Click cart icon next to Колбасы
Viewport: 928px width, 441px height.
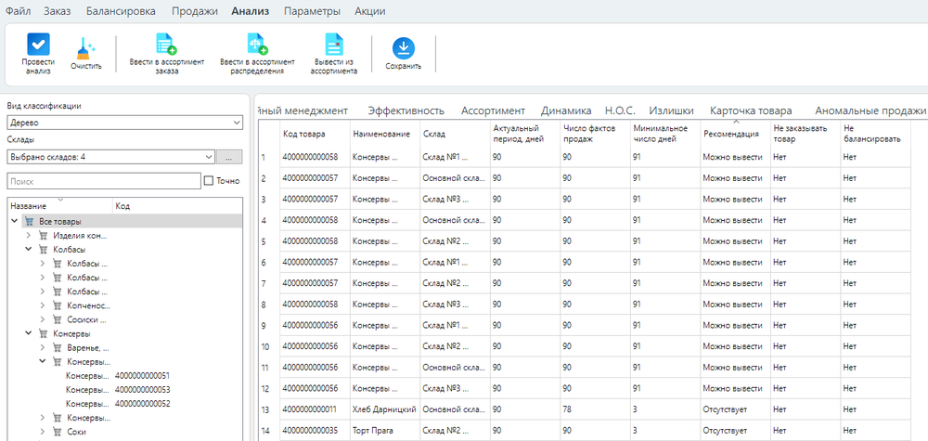coord(44,250)
